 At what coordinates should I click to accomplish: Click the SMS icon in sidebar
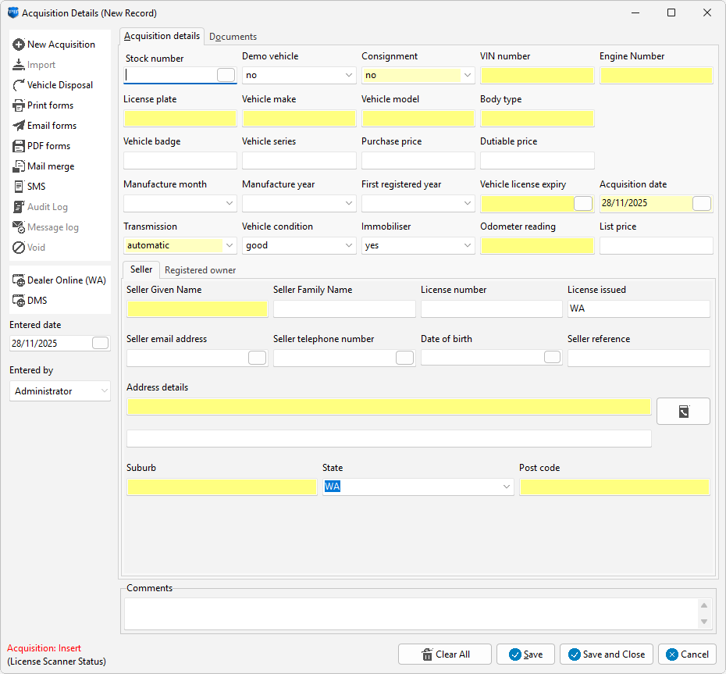tap(20, 187)
